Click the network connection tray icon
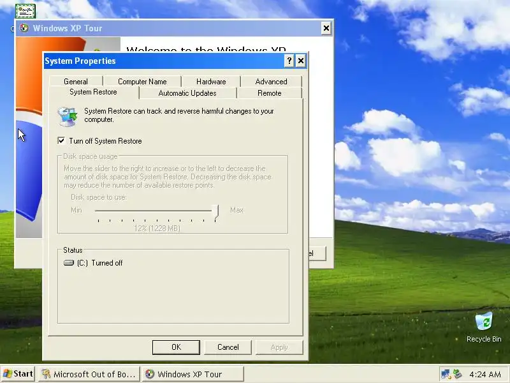The height and width of the screenshot is (383, 510). (446, 374)
